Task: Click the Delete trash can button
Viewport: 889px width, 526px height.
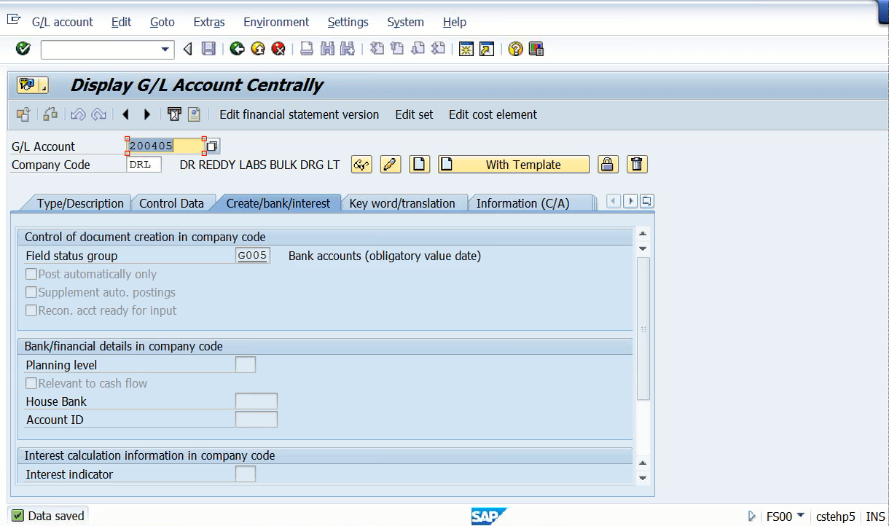Action: 637,165
